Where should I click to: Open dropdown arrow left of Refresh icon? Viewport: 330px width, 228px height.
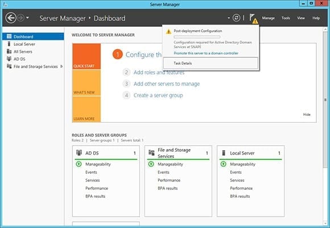click(x=229, y=18)
